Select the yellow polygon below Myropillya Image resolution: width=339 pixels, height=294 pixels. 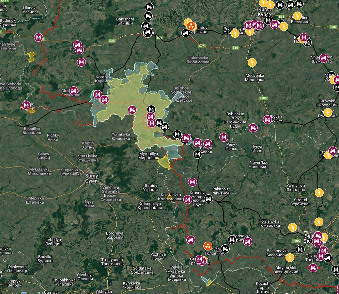click(x=165, y=163)
